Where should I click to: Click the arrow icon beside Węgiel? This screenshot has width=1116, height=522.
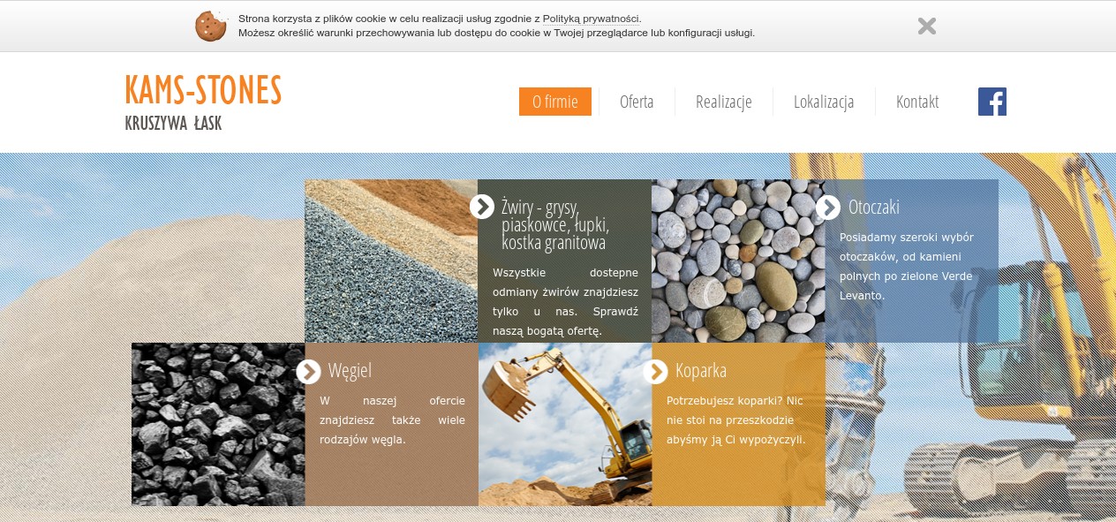(308, 371)
